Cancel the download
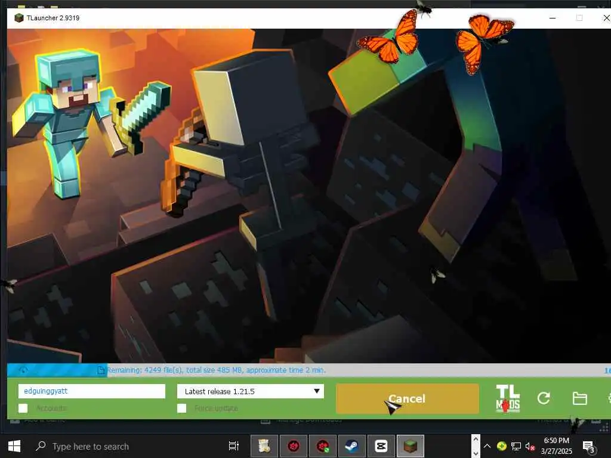The image size is (611, 458). [407, 398]
